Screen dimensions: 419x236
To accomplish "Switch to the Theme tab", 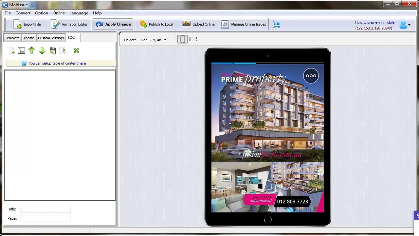I will click(29, 38).
